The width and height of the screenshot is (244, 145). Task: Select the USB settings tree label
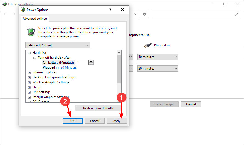41,92
